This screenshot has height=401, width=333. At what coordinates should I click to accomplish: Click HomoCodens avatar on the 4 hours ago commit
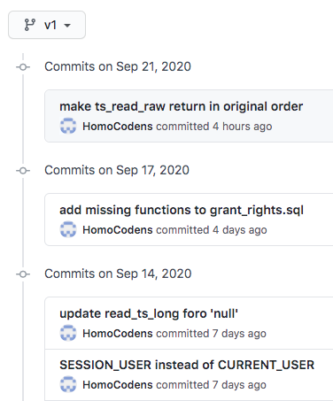68,126
